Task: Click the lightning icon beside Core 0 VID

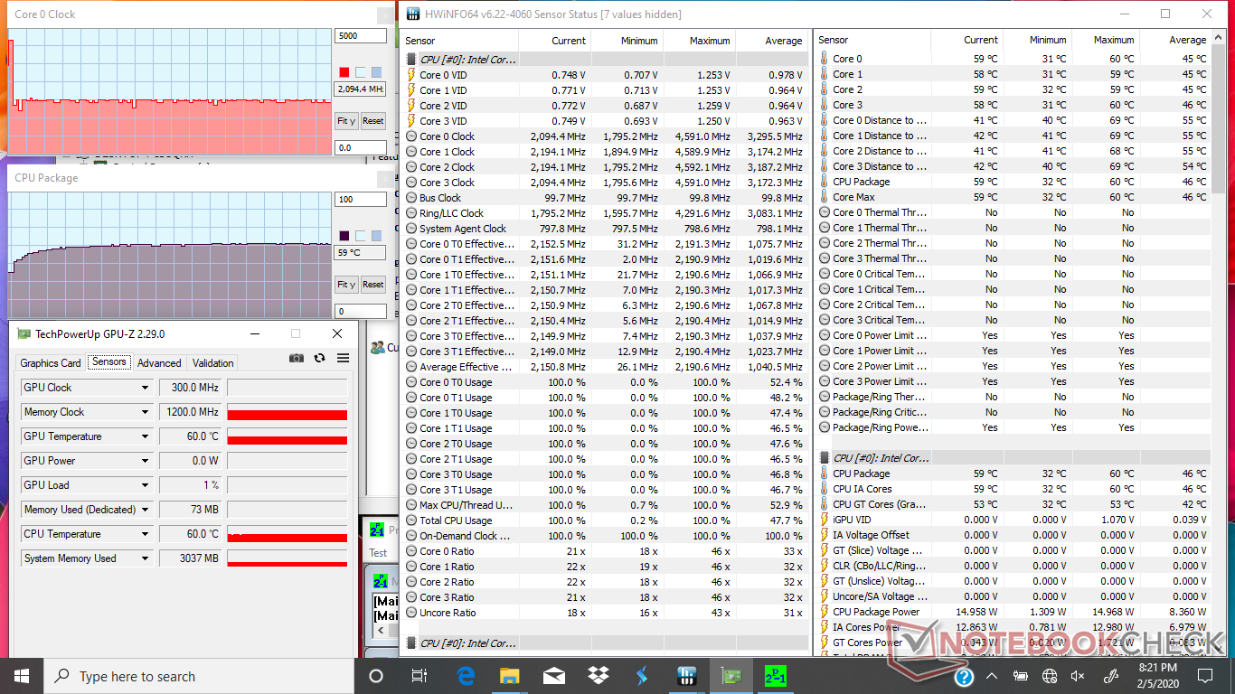Action: pos(411,75)
